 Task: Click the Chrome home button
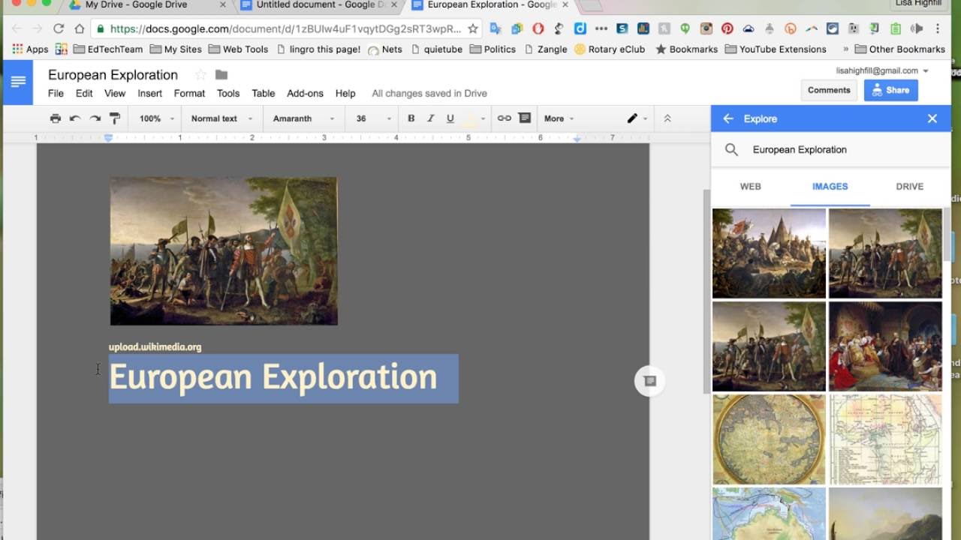(80, 28)
